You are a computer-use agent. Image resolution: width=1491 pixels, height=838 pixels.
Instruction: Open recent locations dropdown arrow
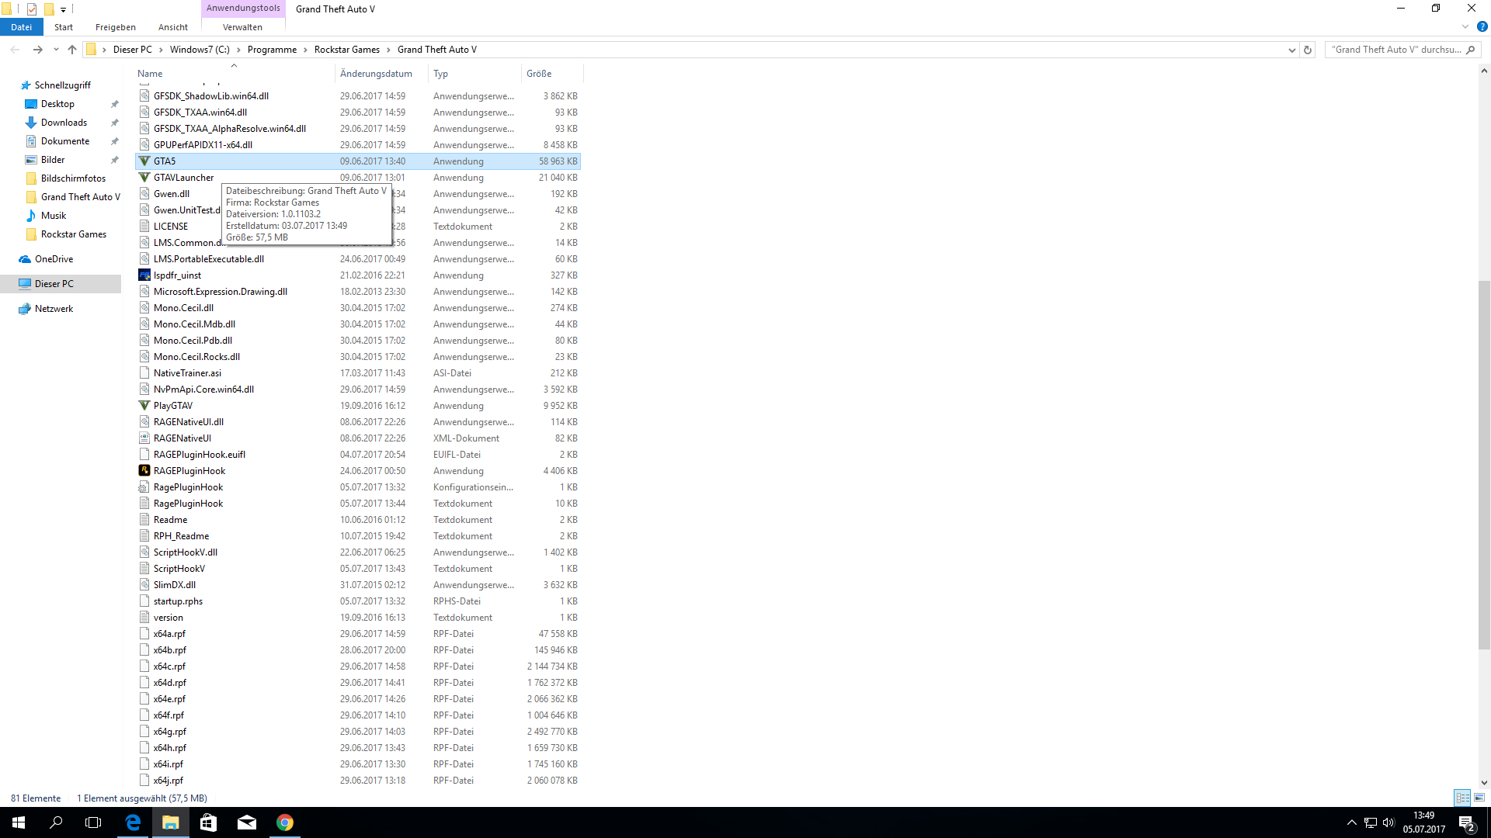[x=56, y=50]
